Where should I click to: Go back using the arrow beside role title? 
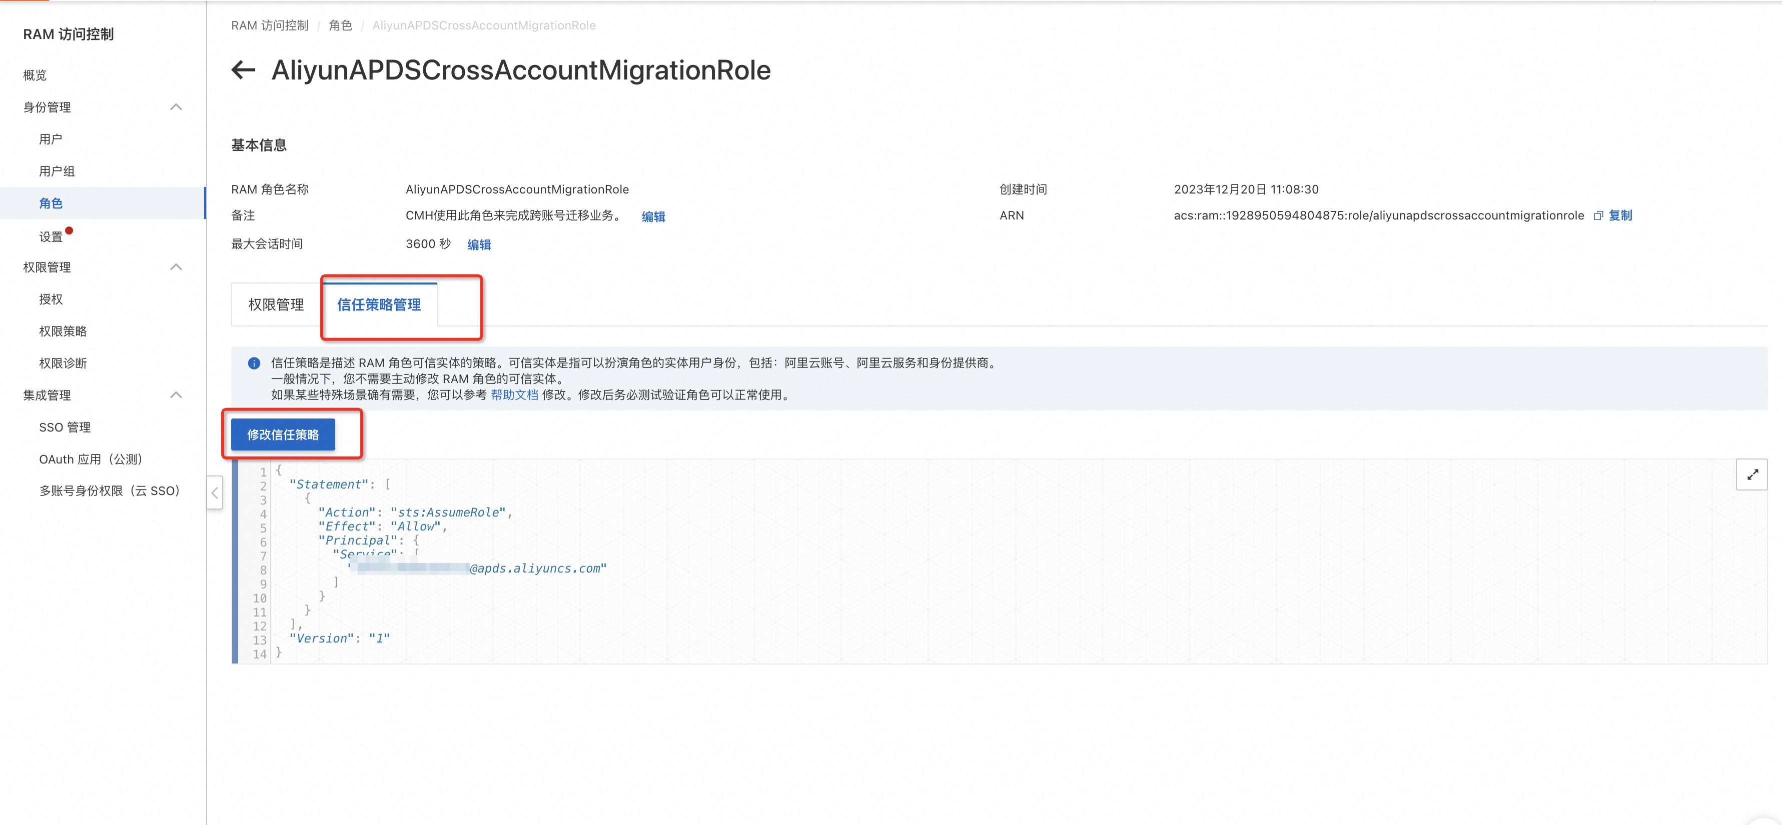point(243,70)
